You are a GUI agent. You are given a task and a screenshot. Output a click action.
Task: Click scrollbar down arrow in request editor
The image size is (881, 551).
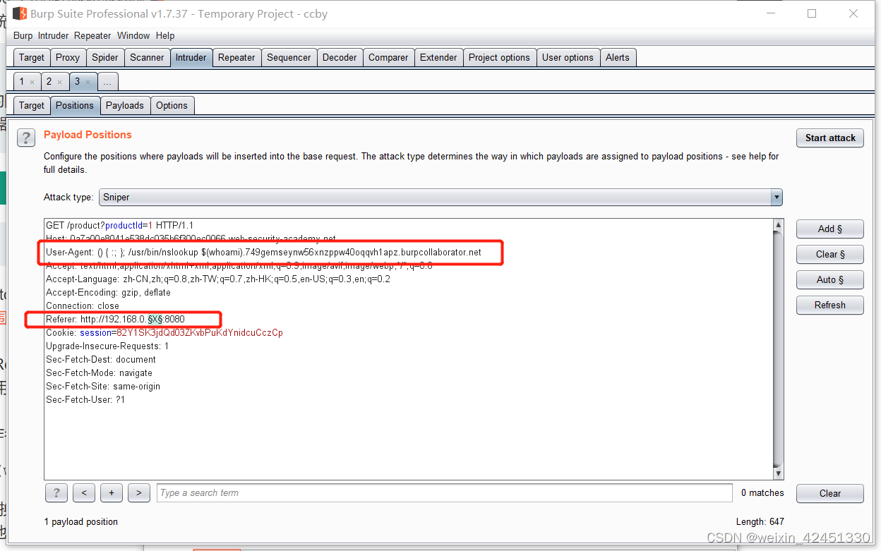click(778, 473)
